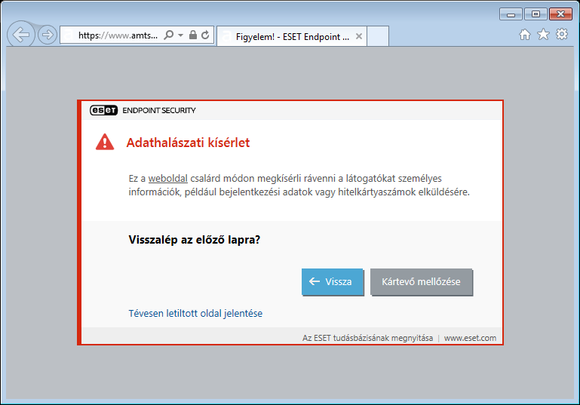Image resolution: width=580 pixels, height=405 pixels.
Task: Click the search magnifier in address bar
Action: (x=169, y=35)
